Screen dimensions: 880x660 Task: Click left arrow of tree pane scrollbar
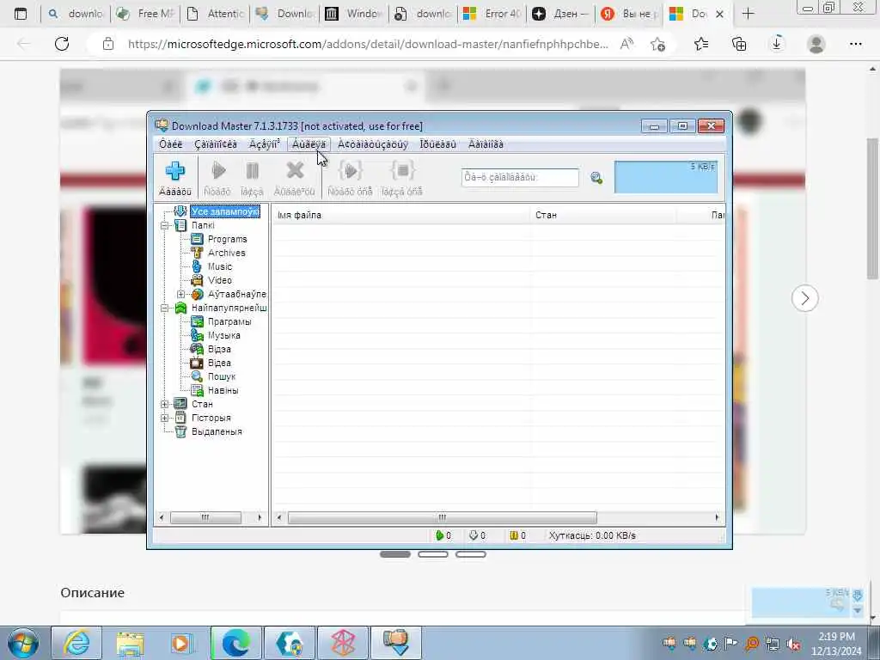coord(162,517)
